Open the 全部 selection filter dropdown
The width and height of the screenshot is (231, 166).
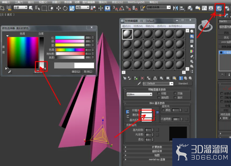[x=20, y=7]
